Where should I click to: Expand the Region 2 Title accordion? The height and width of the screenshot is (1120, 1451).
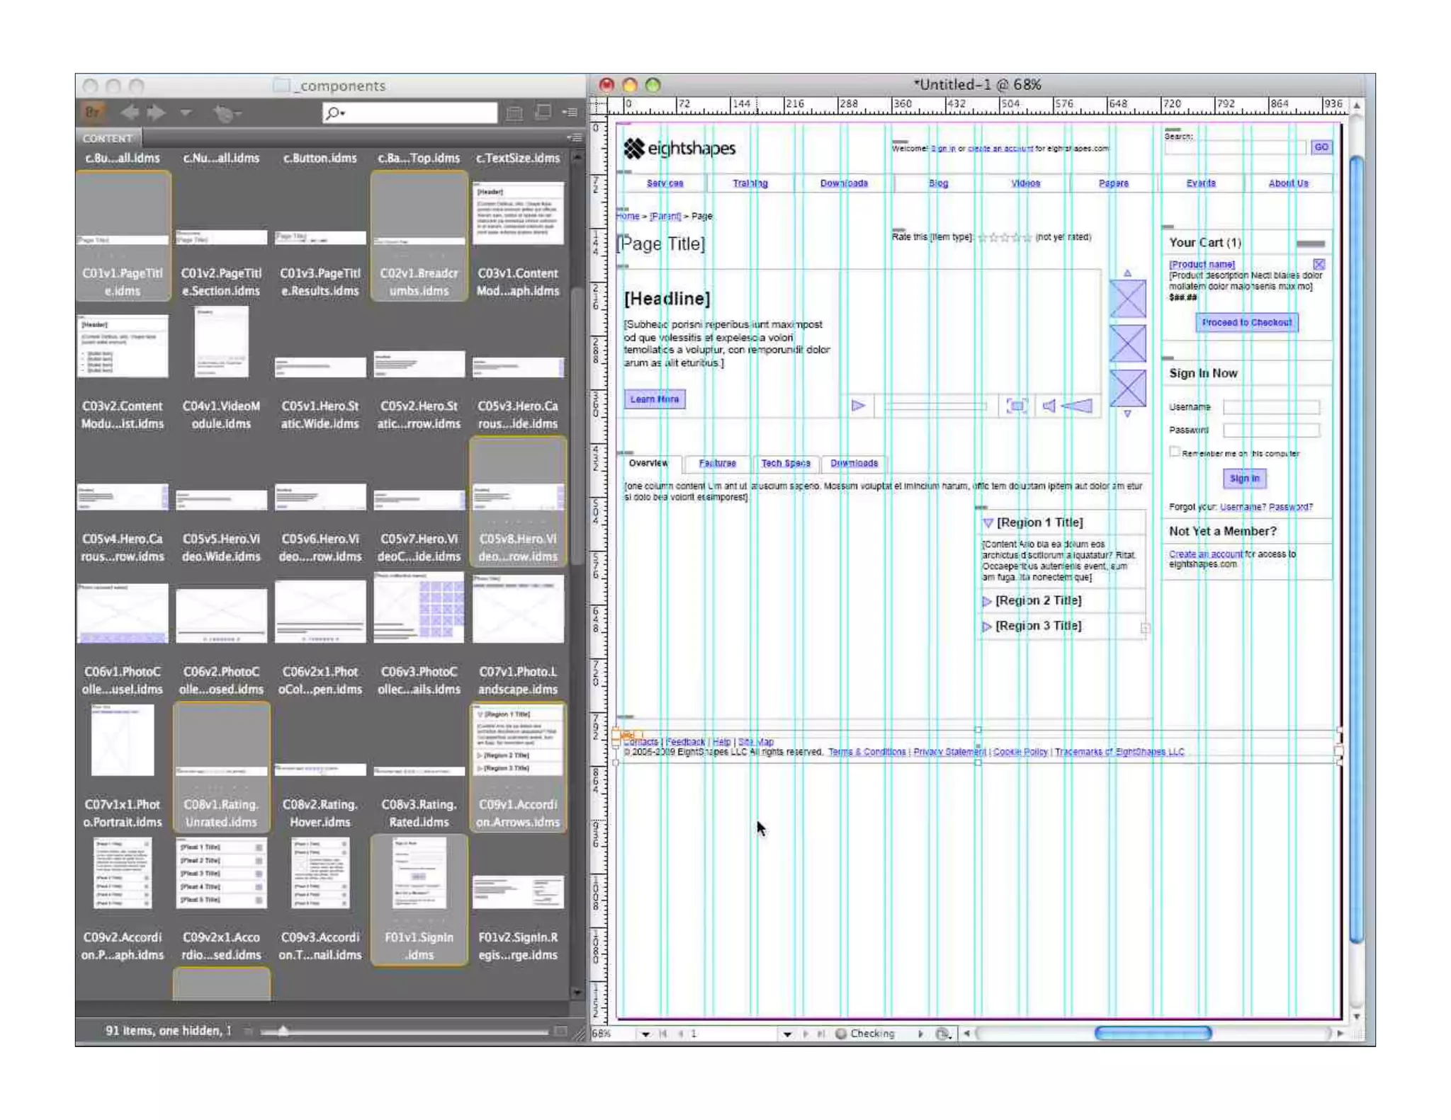(986, 601)
